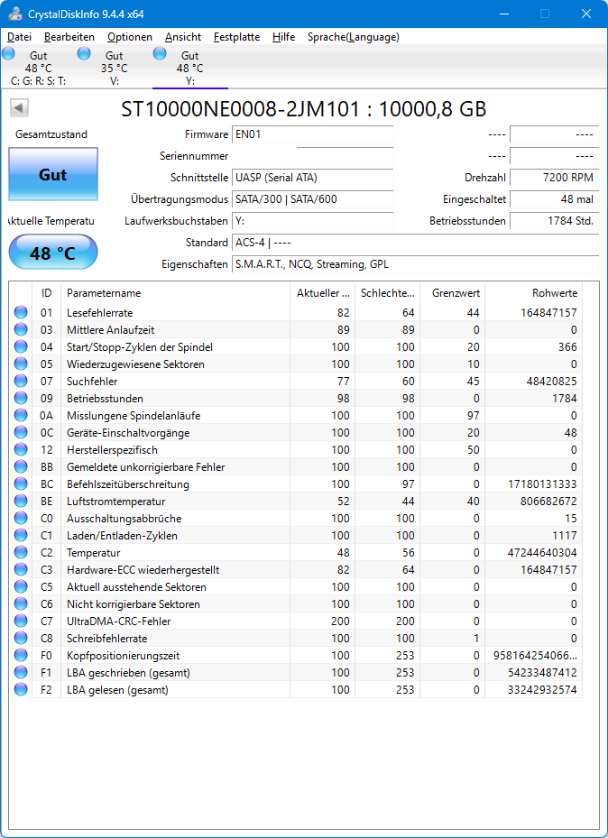This screenshot has height=838, width=608.
Task: Click raw value 17180131333
Action: point(542,484)
